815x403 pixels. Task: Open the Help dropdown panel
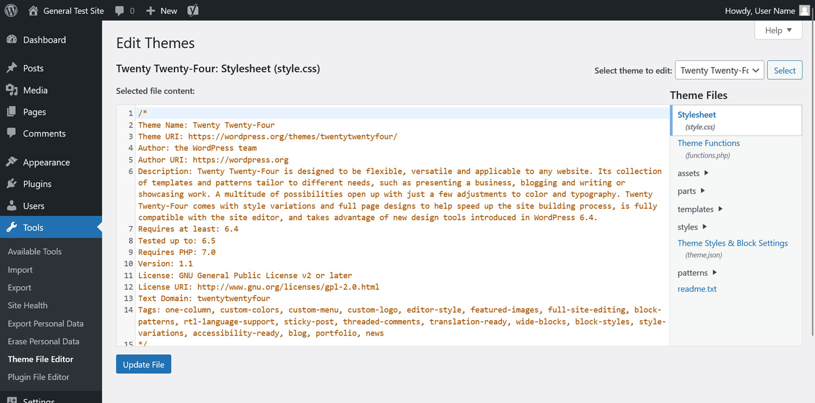778,30
